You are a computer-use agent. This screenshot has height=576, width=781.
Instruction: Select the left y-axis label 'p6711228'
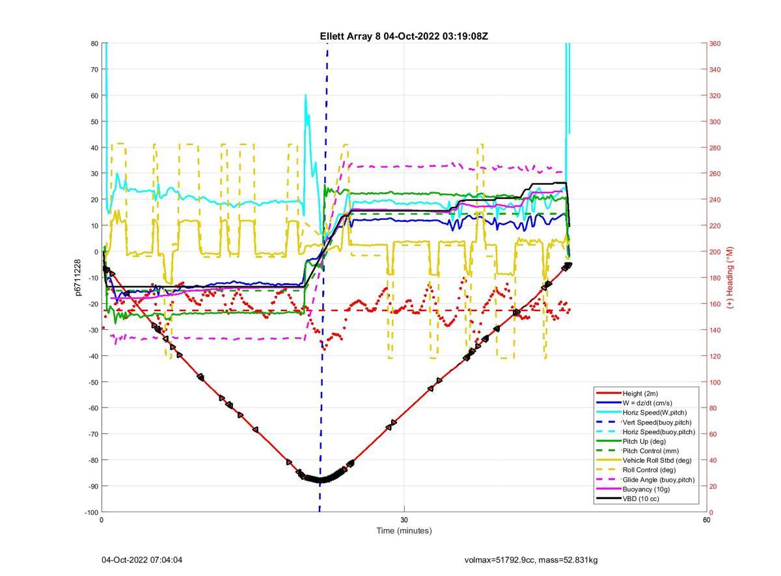coord(77,278)
